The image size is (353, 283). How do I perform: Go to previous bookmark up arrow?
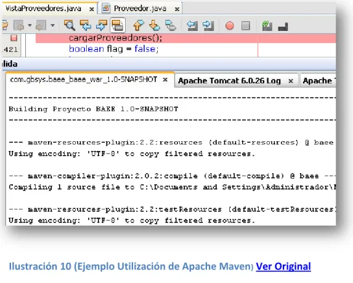coord(139,25)
